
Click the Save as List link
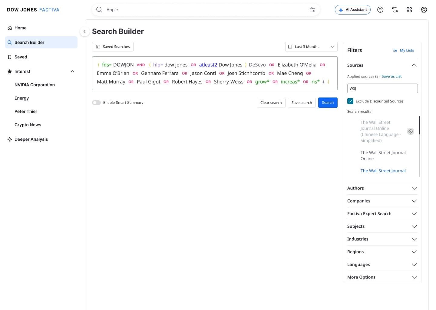[x=391, y=76]
